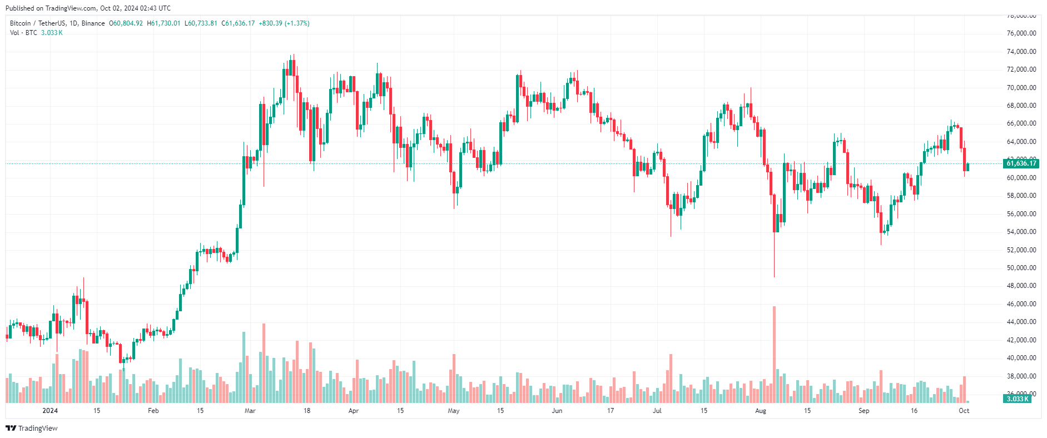Click the 66,000.00 price axis label
The height and width of the screenshot is (438, 1047).
pyautogui.click(x=1021, y=123)
